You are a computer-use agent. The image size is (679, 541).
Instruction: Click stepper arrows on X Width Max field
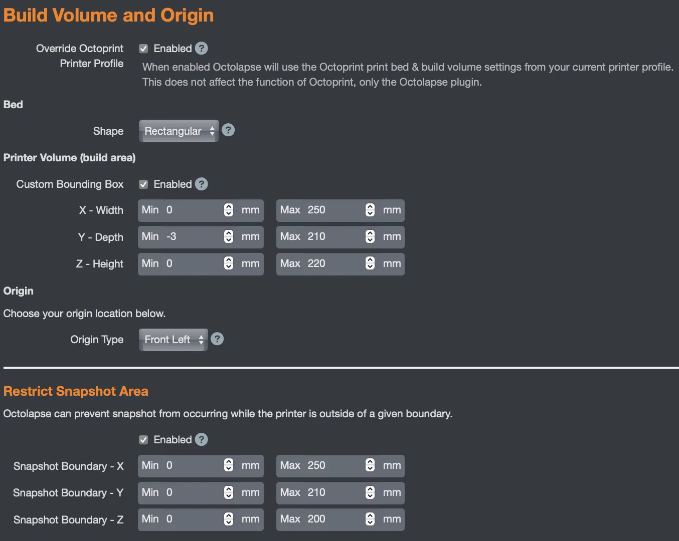point(370,210)
